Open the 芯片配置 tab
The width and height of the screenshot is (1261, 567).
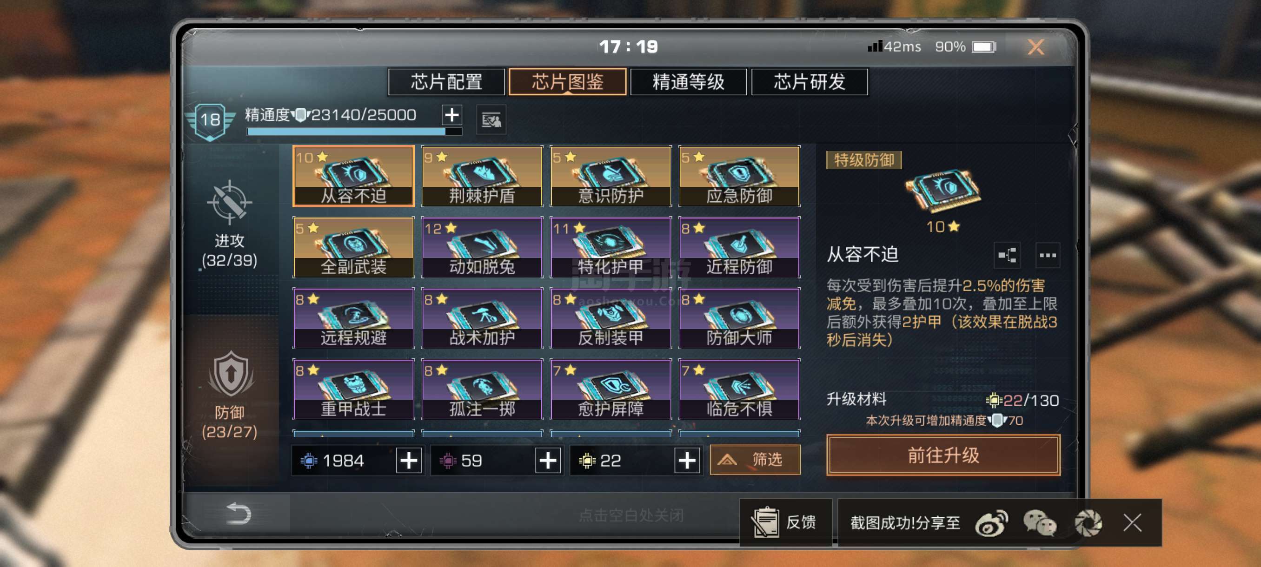[x=446, y=82]
